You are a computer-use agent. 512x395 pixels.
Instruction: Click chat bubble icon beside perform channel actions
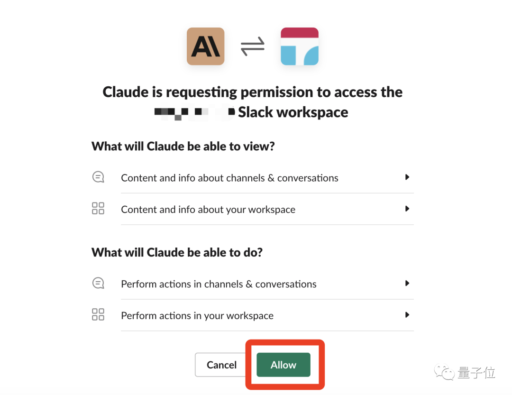[x=98, y=284]
